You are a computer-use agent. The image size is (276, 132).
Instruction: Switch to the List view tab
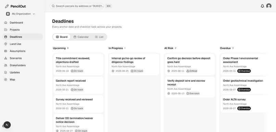click(99, 37)
